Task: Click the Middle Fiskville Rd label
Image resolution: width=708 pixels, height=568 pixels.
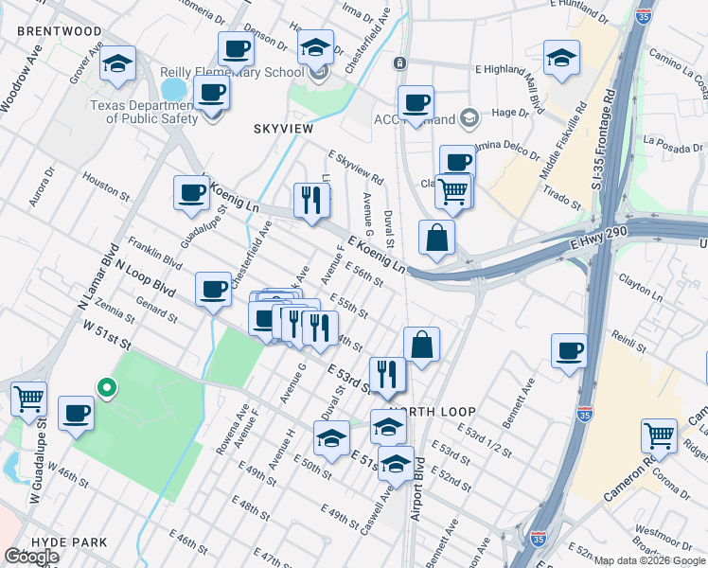Action: tap(563, 140)
